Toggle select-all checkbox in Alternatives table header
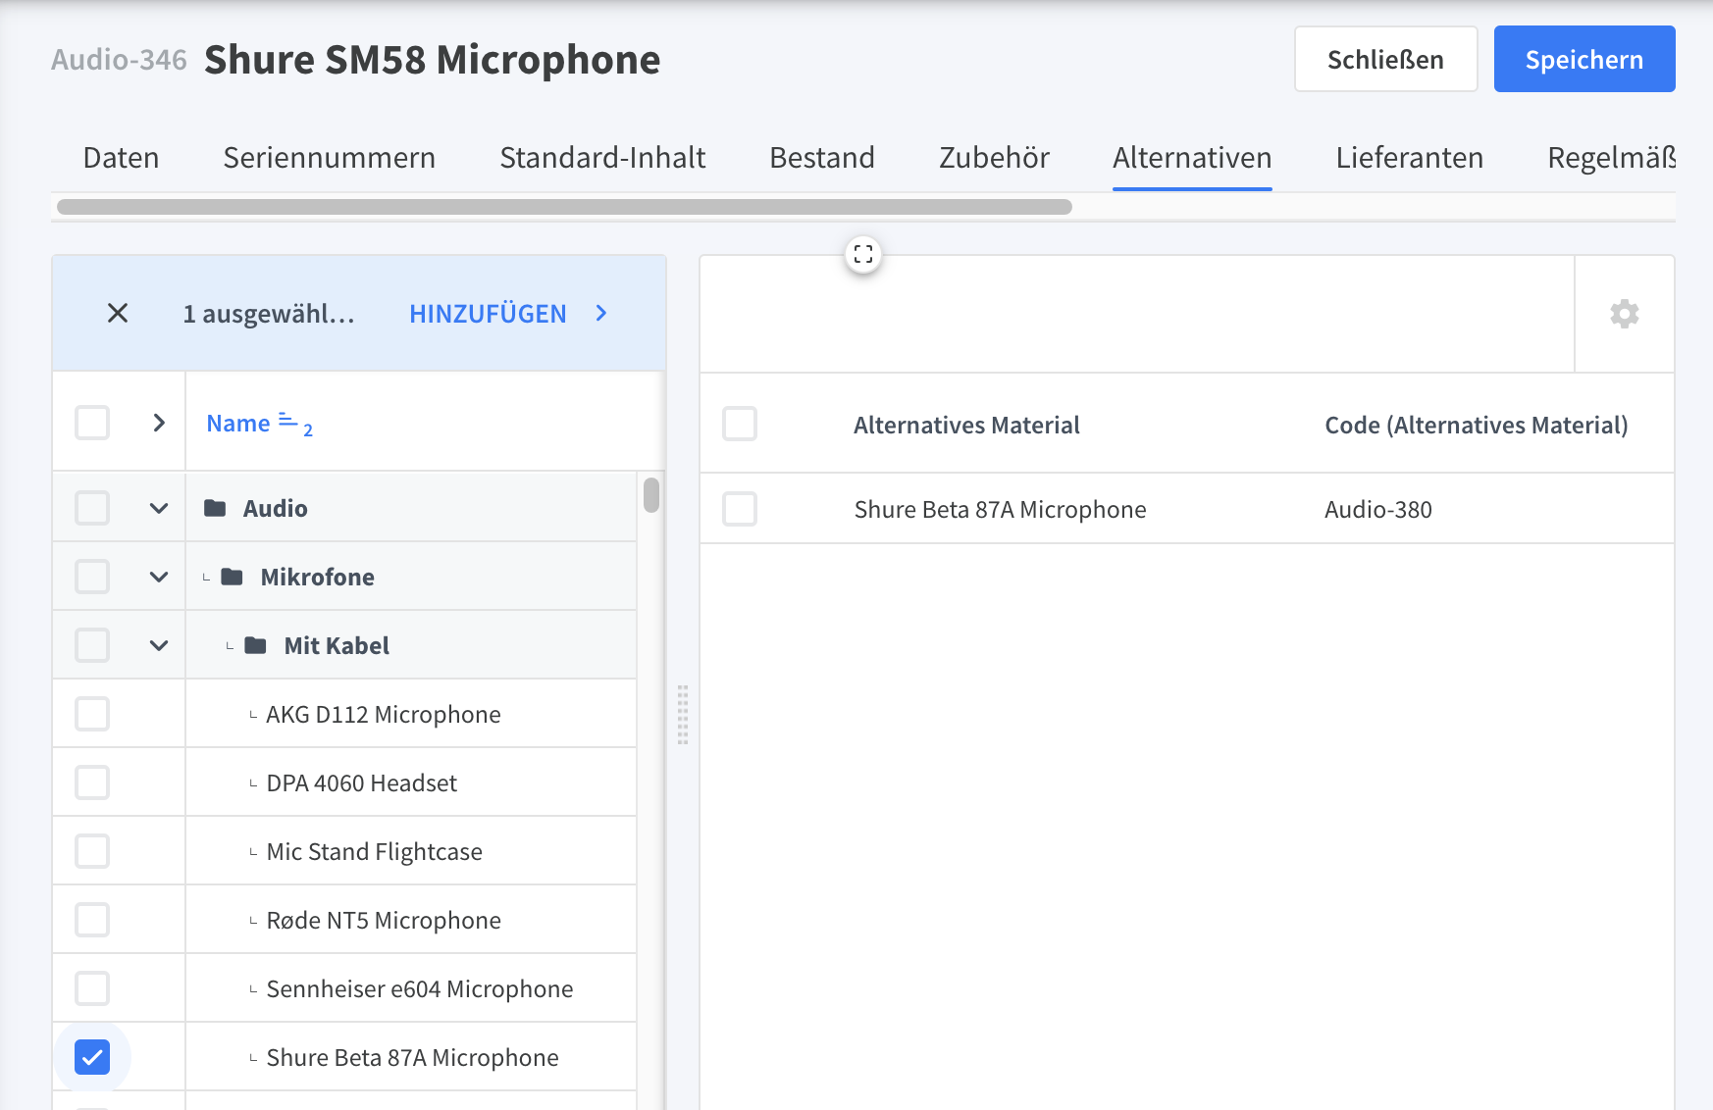The width and height of the screenshot is (1713, 1110). pyautogui.click(x=740, y=424)
